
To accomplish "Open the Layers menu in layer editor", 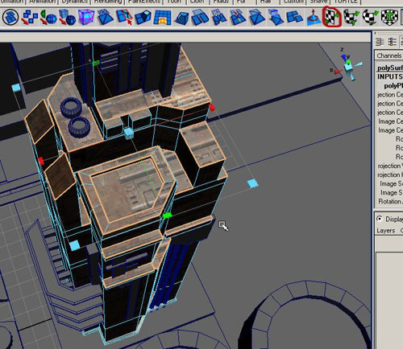I will coord(386,231).
